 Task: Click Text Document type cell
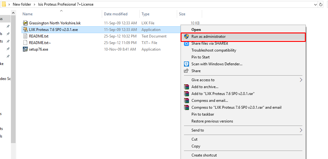click(x=154, y=36)
